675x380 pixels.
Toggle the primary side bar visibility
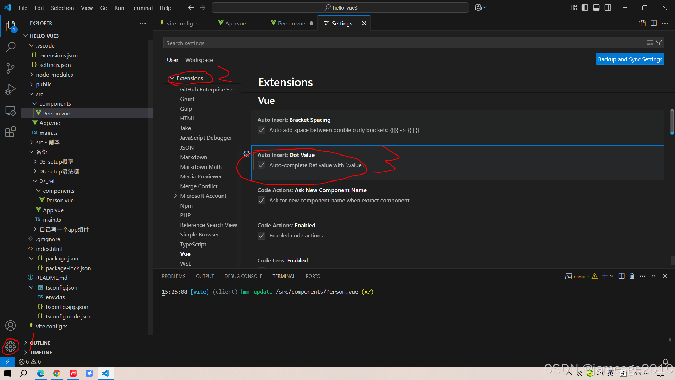tap(585, 7)
